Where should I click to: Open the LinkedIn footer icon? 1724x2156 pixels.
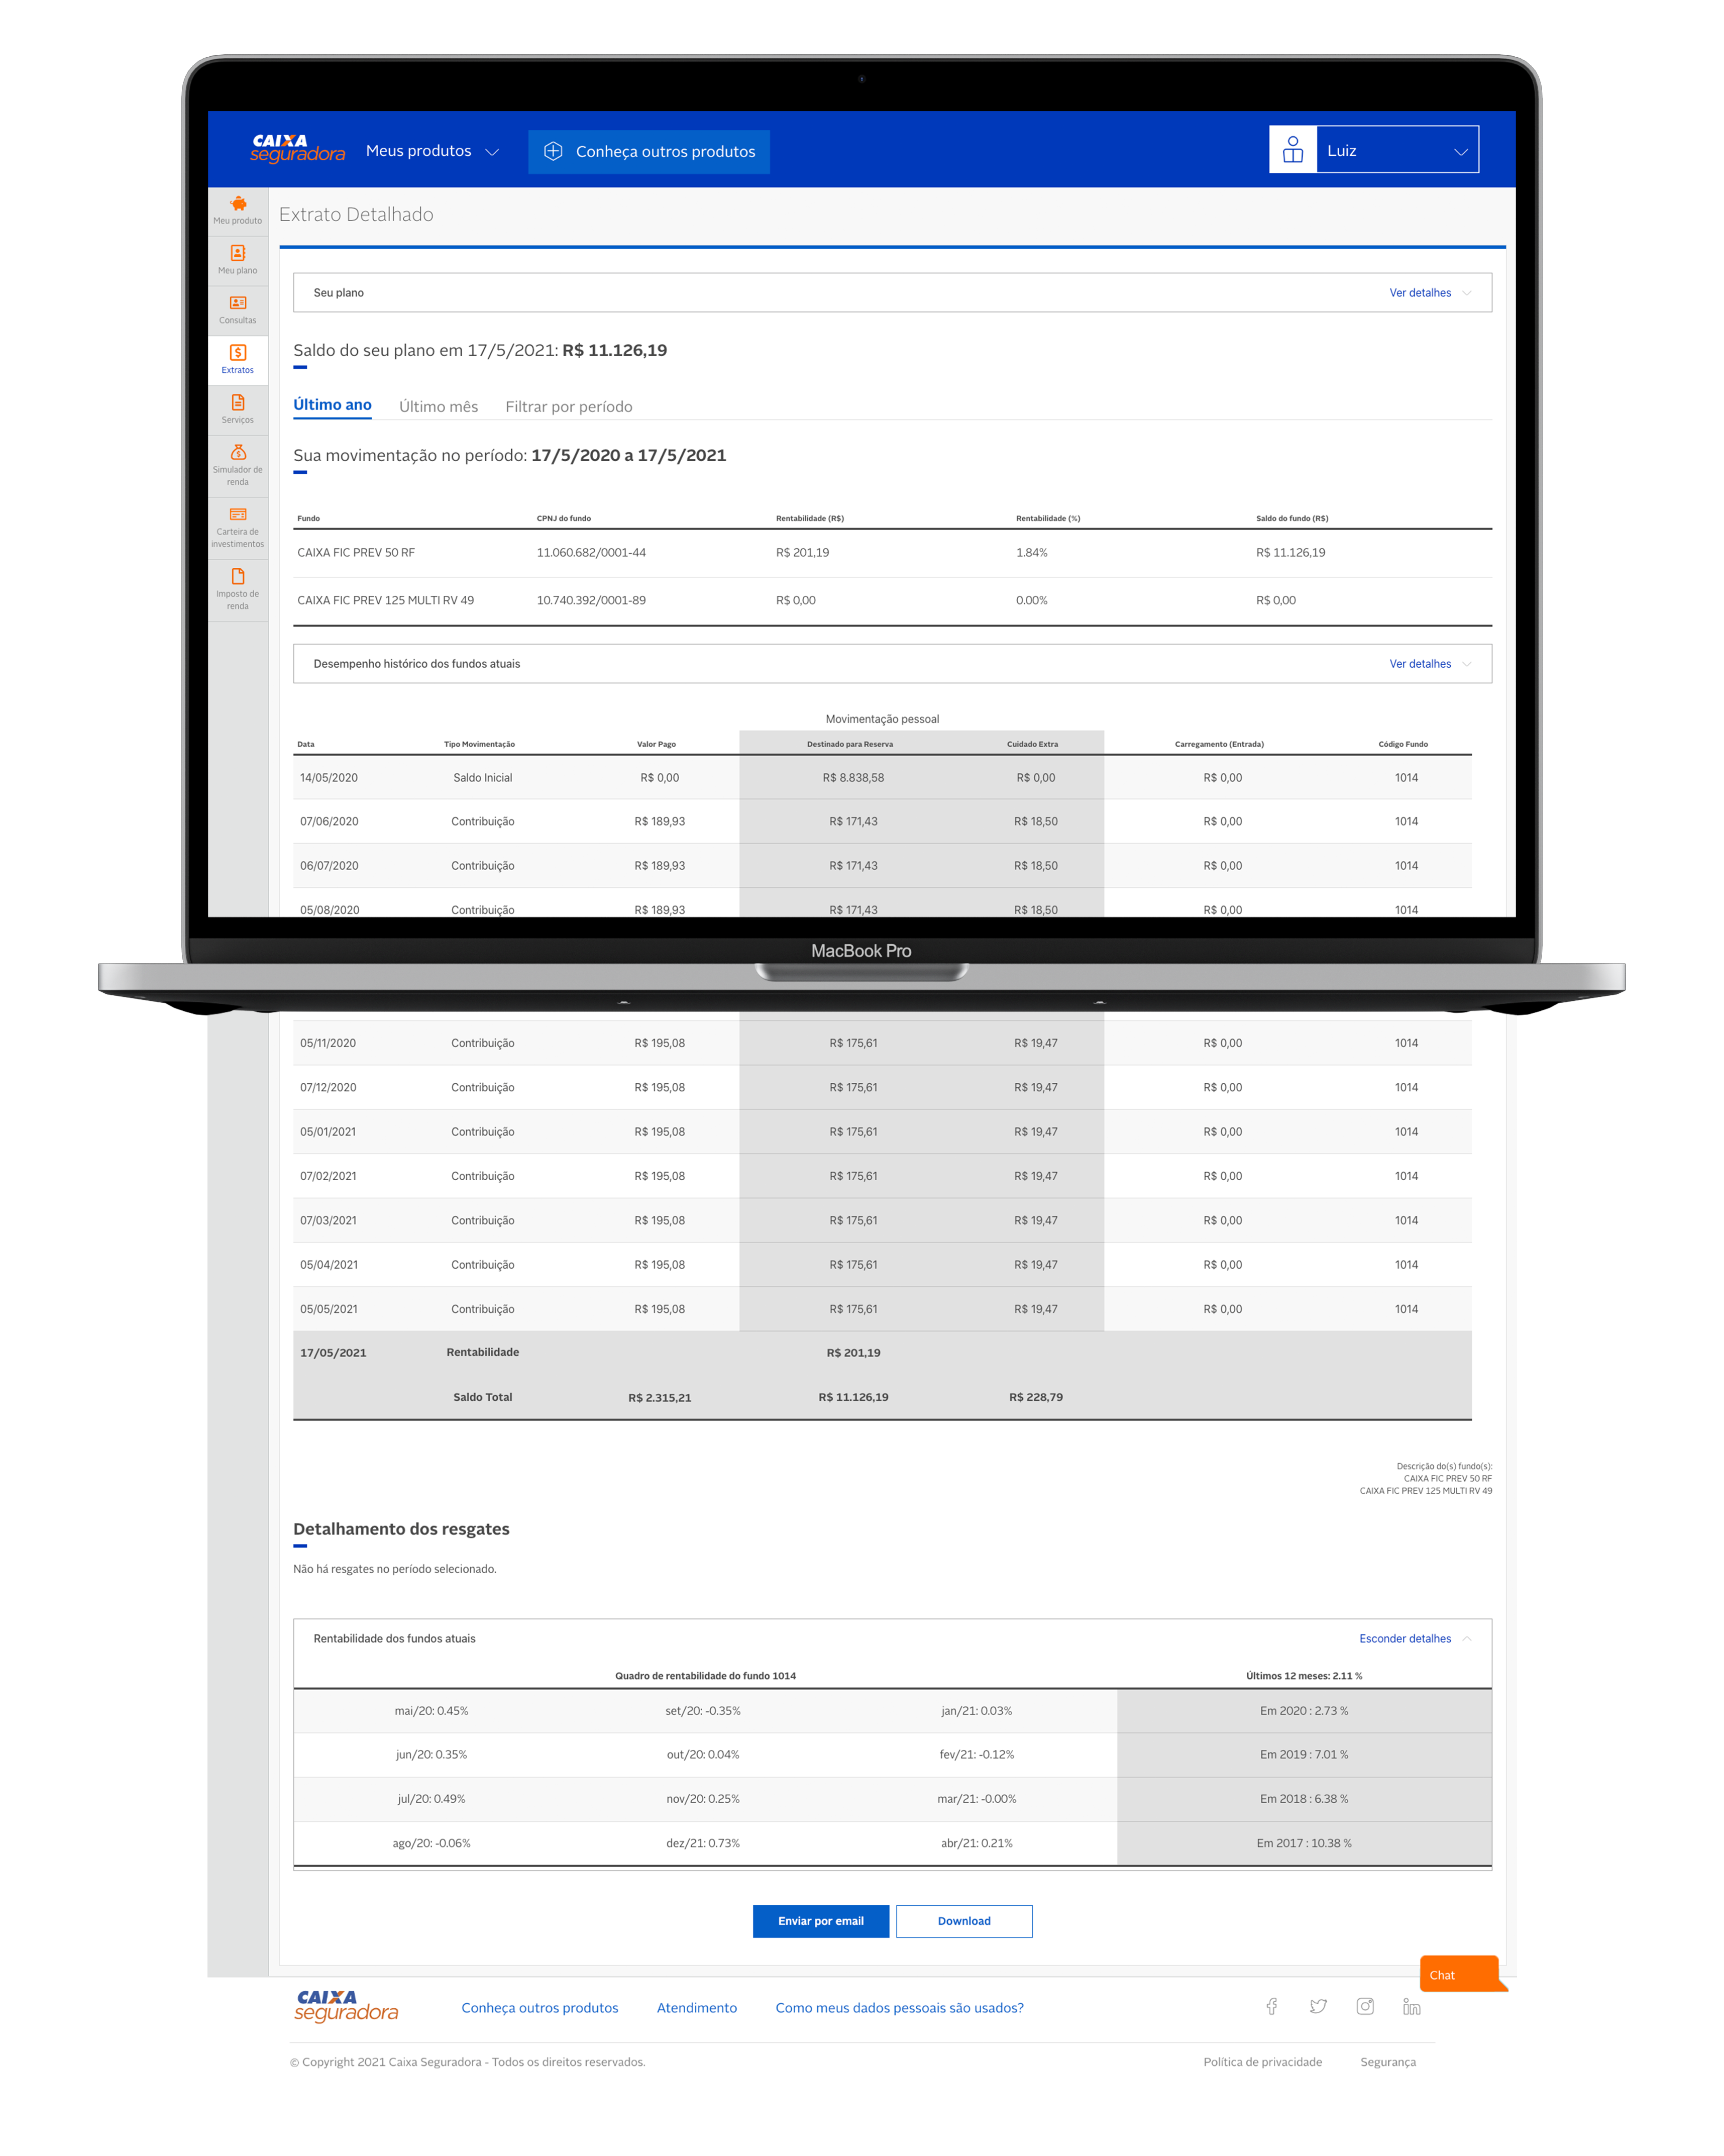pyautogui.click(x=1412, y=2006)
